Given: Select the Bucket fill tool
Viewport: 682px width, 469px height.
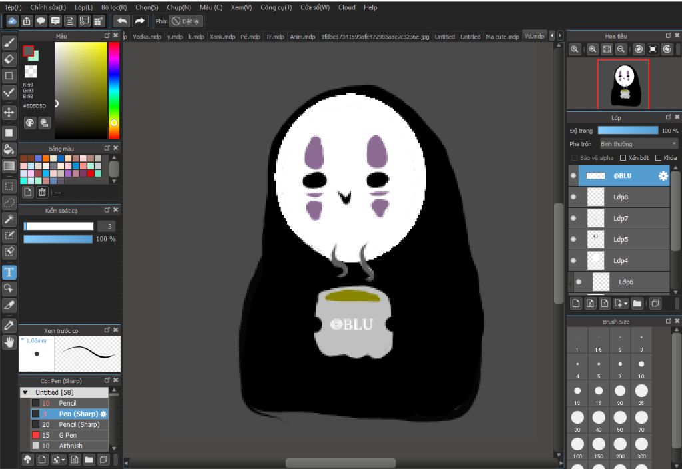Looking at the screenshot, I should (9, 149).
